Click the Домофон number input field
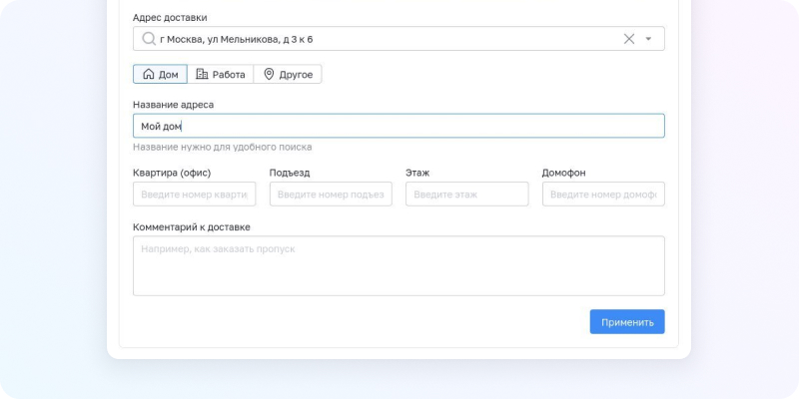The height and width of the screenshot is (399, 799). pyautogui.click(x=603, y=194)
